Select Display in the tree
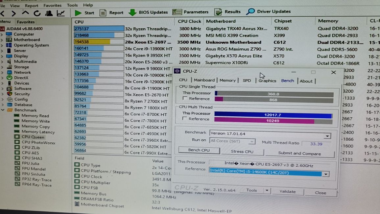This screenshot has height=214, width=380. coord(21,56)
